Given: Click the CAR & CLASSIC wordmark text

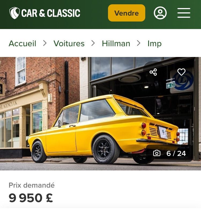Looking at the screenshot, I should click(x=51, y=13).
